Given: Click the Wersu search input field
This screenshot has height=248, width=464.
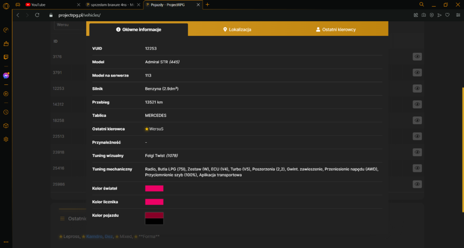Looking at the screenshot, I should pyautogui.click(x=70, y=25).
